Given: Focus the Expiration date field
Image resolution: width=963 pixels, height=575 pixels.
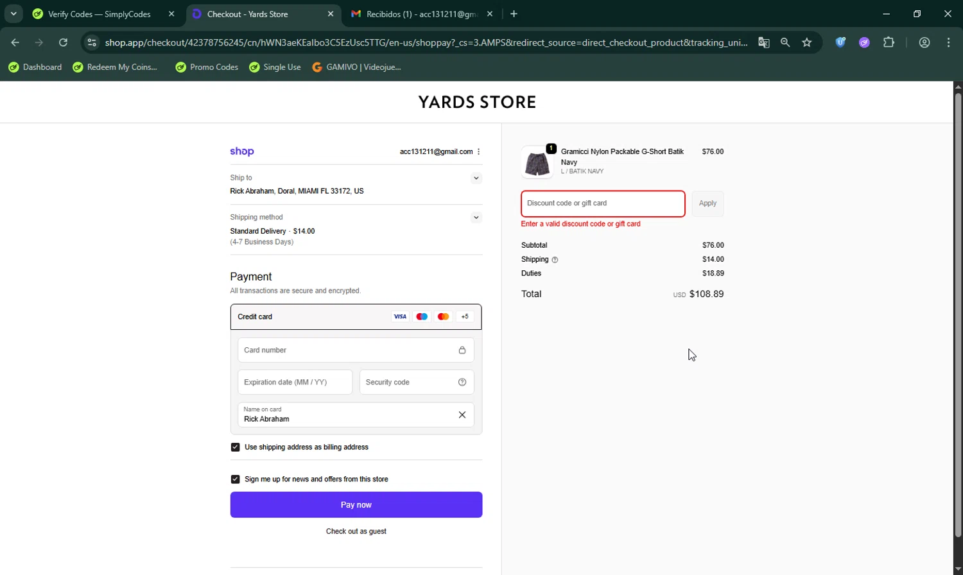Looking at the screenshot, I should coord(295,382).
